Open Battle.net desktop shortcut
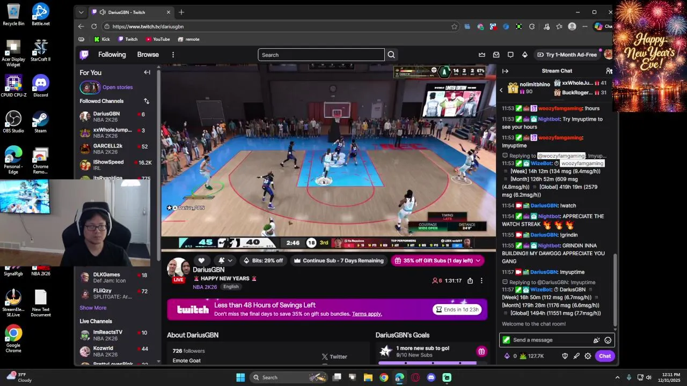The image size is (687, 386). click(x=40, y=14)
